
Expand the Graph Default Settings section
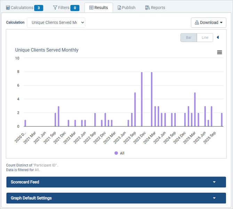(116, 198)
